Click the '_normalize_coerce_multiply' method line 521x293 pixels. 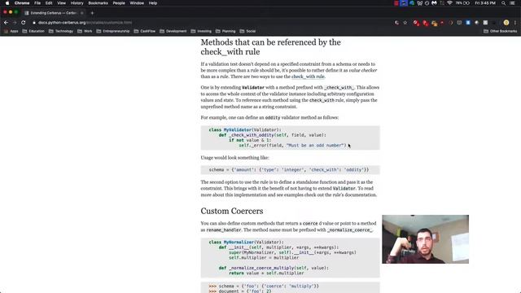pos(274,268)
